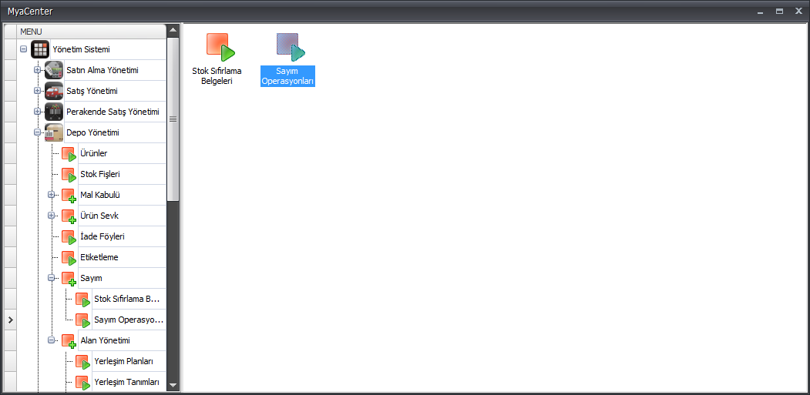Open İade Föyleri in the tree
The width and height of the screenshot is (810, 395).
click(103, 236)
